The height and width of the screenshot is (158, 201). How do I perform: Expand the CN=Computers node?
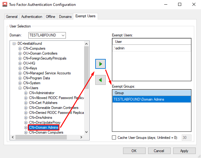pyautogui.click(x=20, y=49)
